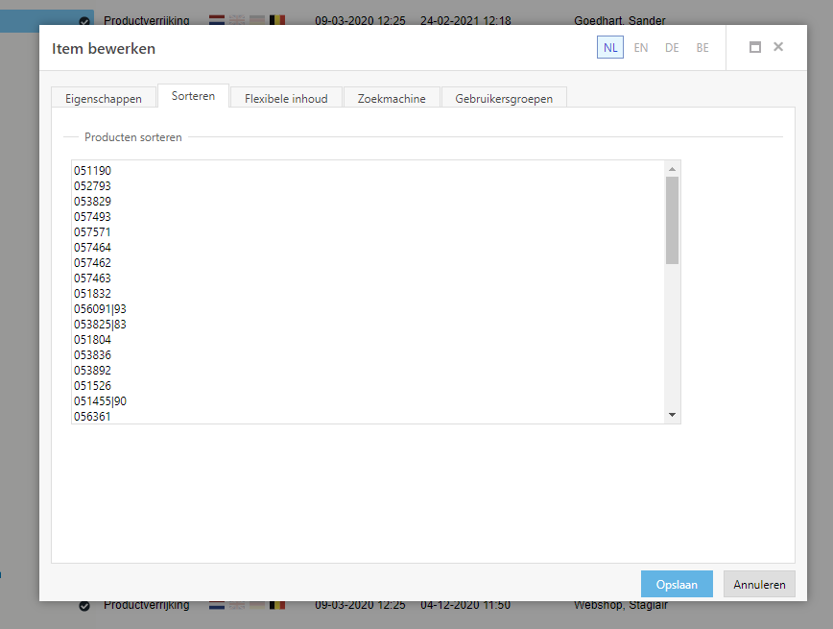Cancel with the Annuleren button
833x629 pixels.
pyautogui.click(x=759, y=584)
